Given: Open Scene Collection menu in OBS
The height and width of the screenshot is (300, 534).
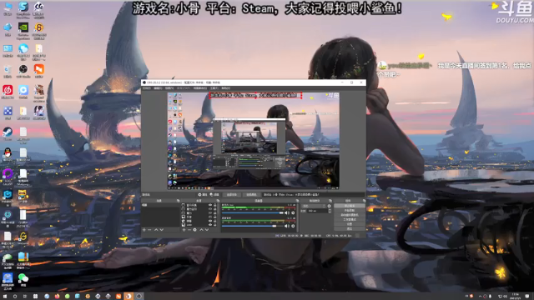Looking at the screenshot, I should (200, 88).
